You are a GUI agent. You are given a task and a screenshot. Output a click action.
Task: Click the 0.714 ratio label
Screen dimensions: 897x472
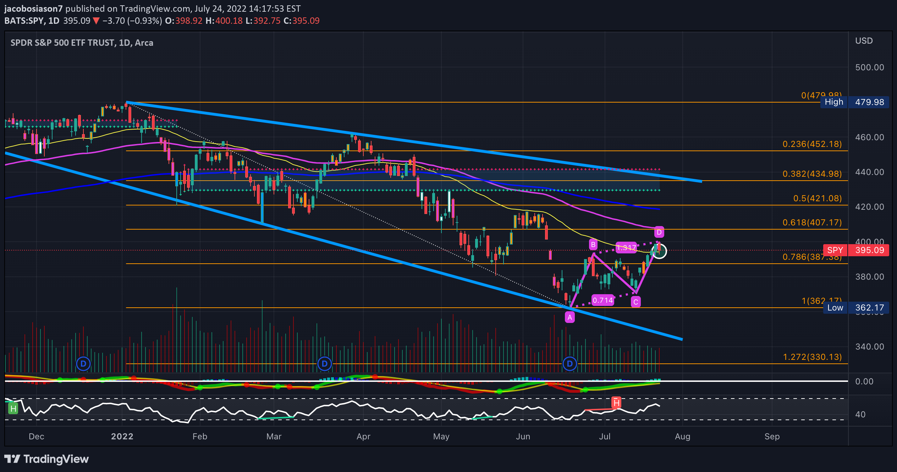(602, 300)
